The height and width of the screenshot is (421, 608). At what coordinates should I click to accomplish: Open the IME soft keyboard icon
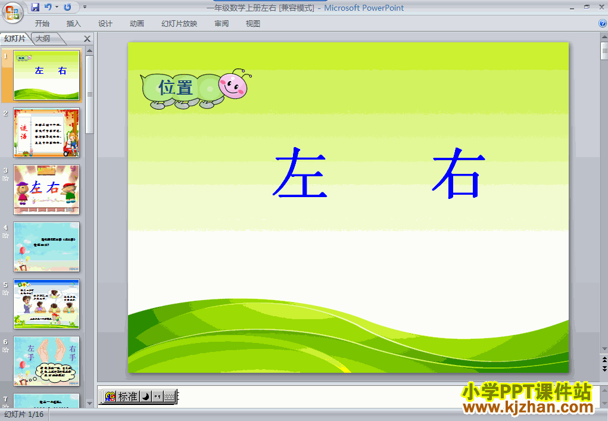(170, 397)
